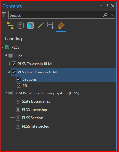The image size is (119, 152).
Task: Toggle BLM Public Land Survey System checkbox
Action: pos(10,93)
